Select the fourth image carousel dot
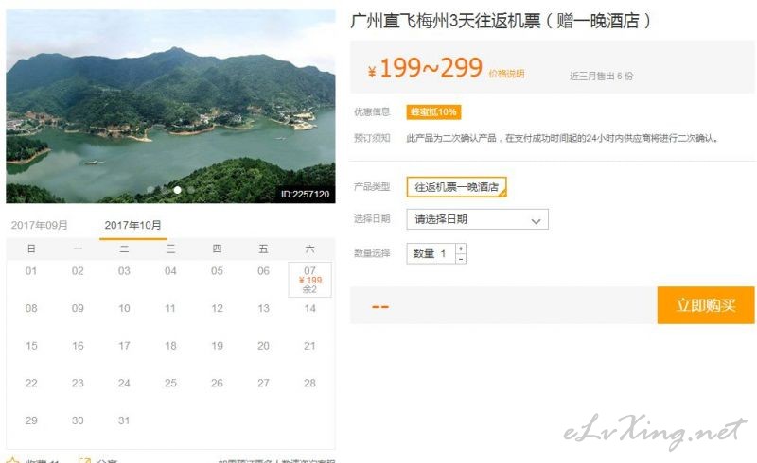 (191, 190)
